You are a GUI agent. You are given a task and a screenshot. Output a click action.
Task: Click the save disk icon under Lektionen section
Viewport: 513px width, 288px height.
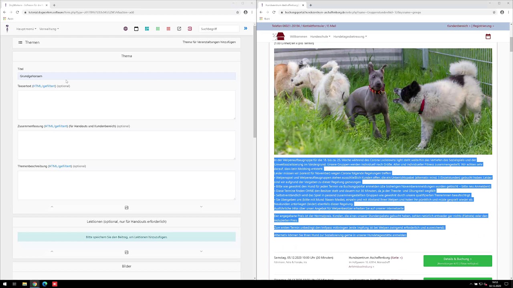[x=127, y=252]
